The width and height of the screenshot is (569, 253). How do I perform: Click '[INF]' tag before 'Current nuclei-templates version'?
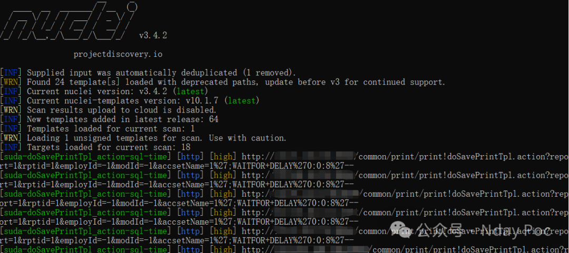tap(11, 100)
